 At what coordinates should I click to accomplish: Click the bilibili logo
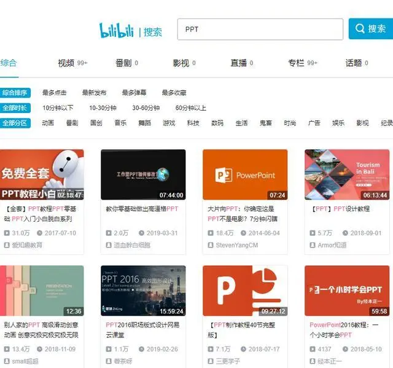click(116, 31)
